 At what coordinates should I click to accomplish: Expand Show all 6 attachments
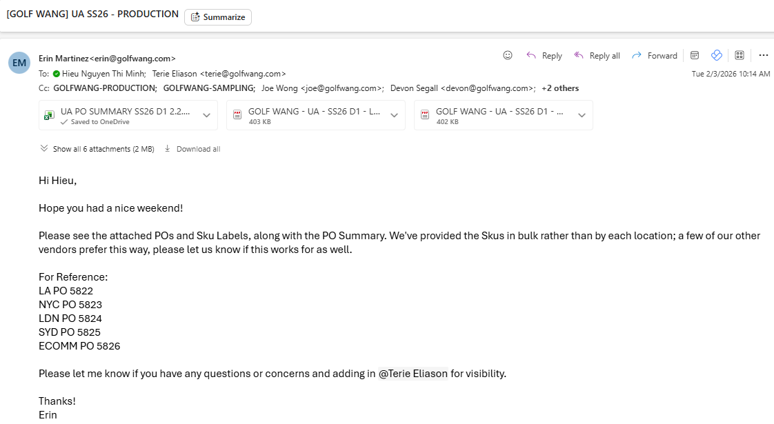(x=97, y=149)
